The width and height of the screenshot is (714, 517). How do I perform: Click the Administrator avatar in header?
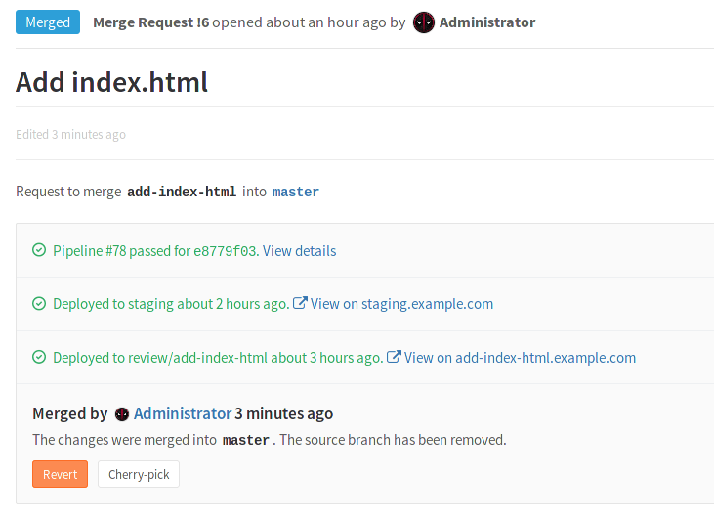click(424, 22)
